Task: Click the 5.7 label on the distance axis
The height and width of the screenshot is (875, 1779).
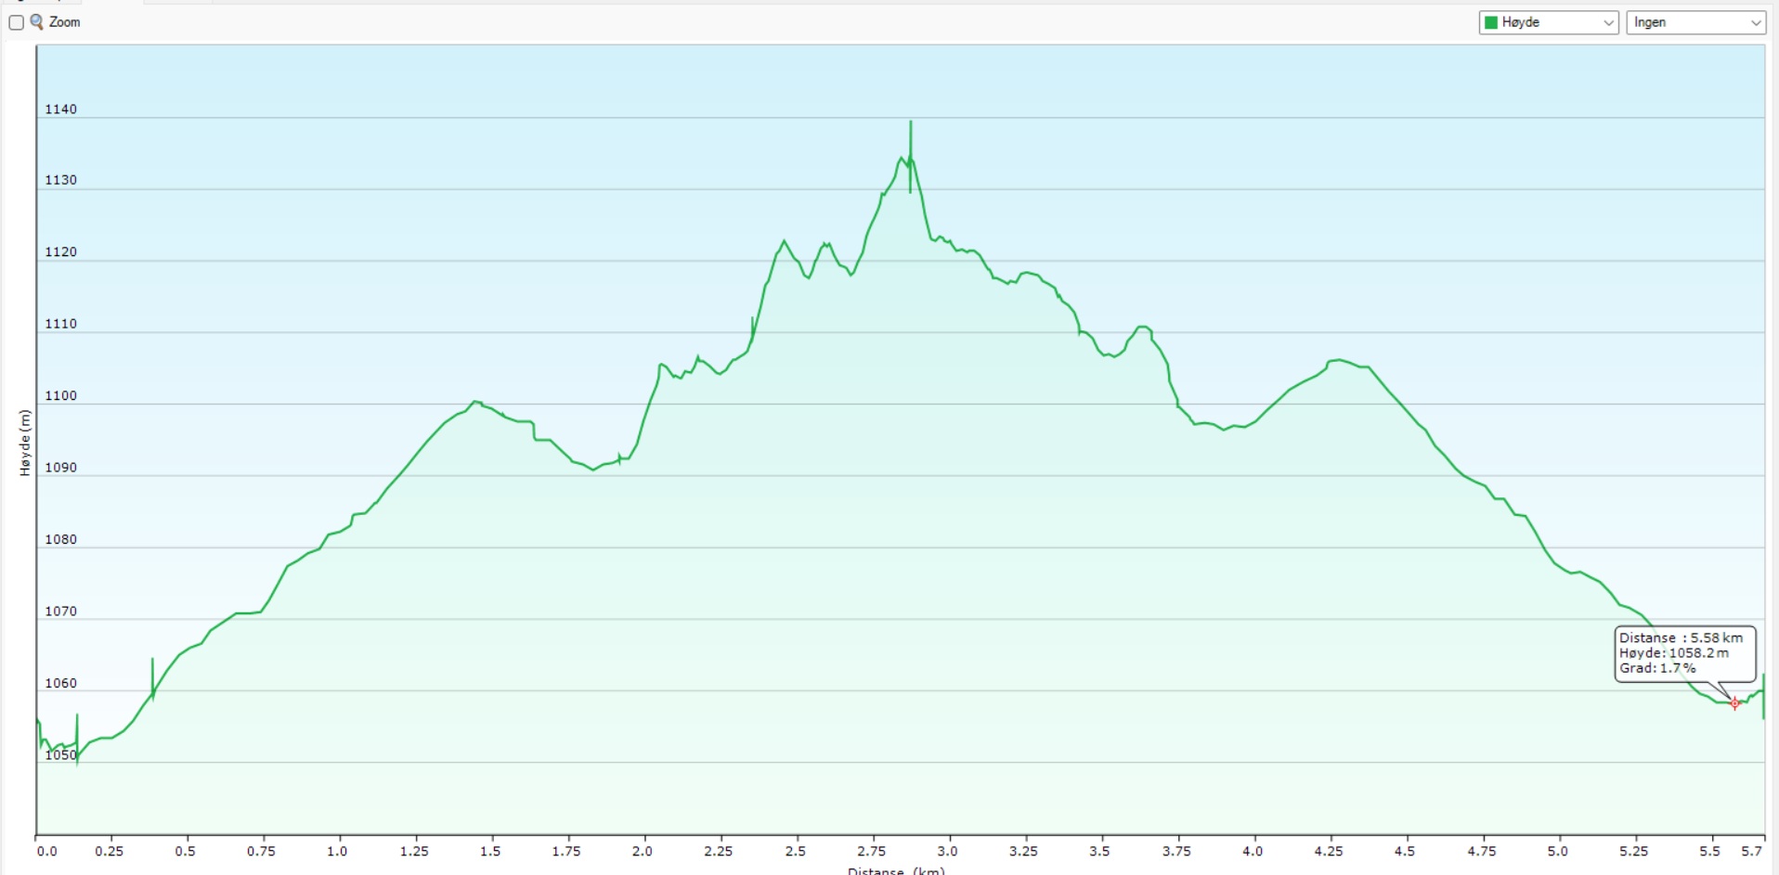Action: [x=1751, y=851]
